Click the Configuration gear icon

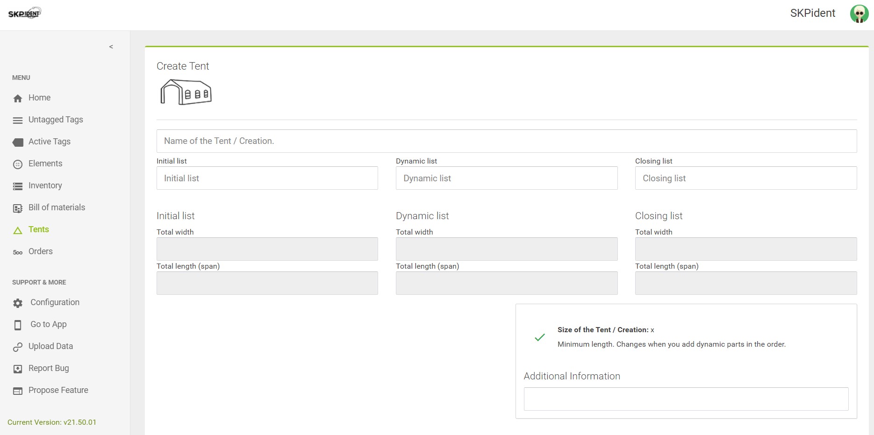(18, 303)
